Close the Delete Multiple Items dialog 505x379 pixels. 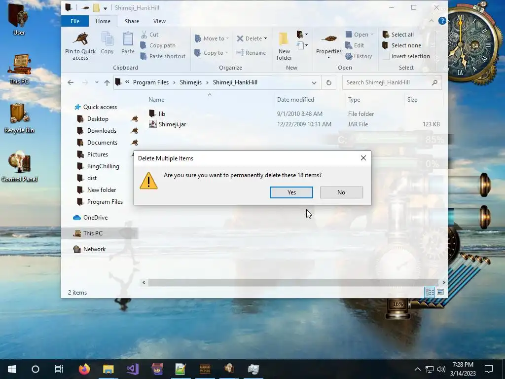pyautogui.click(x=363, y=158)
